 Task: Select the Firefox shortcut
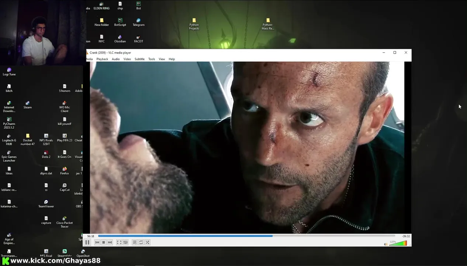[65, 171]
